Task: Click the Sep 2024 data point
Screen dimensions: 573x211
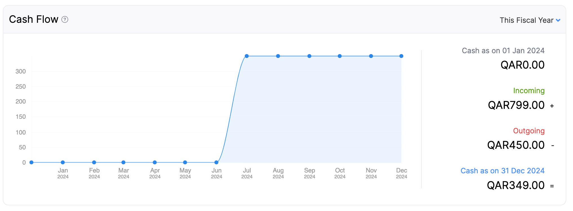Action: pos(309,56)
